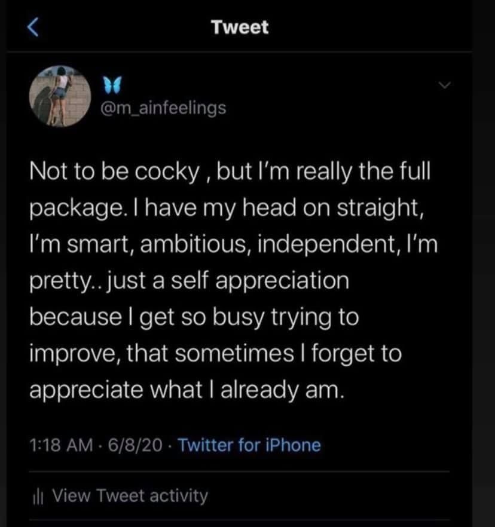The height and width of the screenshot is (527, 495).
Task: Open View Tweet activity
Action: click(130, 496)
